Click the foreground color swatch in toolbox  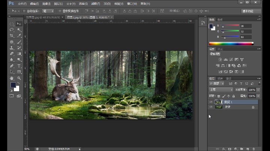tap(13, 85)
